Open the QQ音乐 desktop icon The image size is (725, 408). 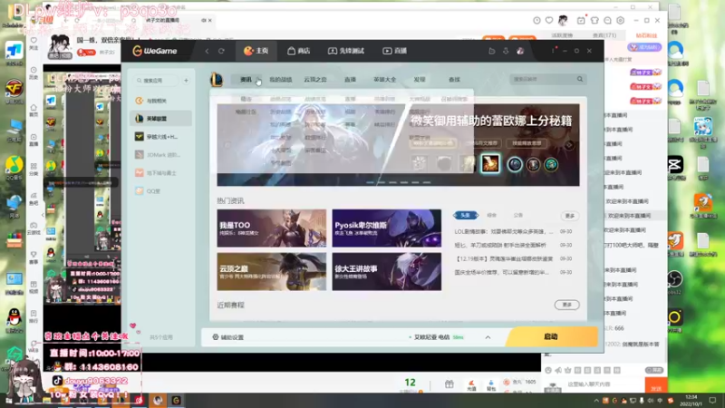14,168
